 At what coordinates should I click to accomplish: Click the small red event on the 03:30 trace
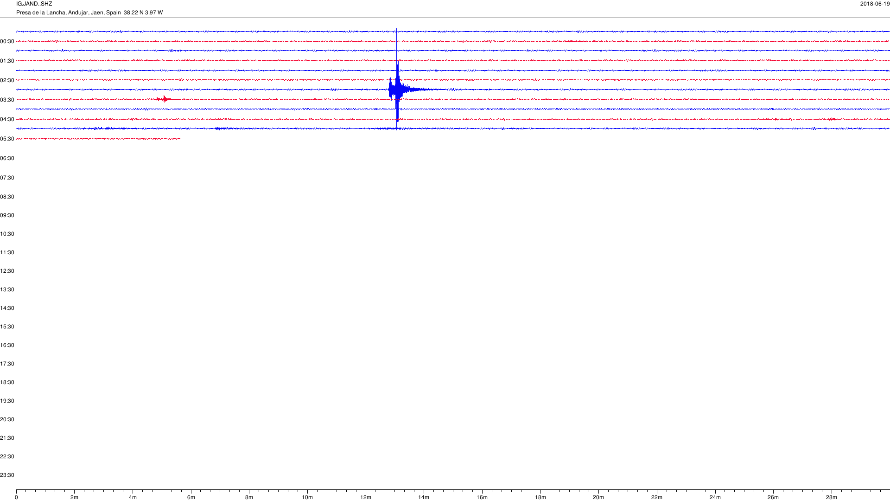coord(164,99)
